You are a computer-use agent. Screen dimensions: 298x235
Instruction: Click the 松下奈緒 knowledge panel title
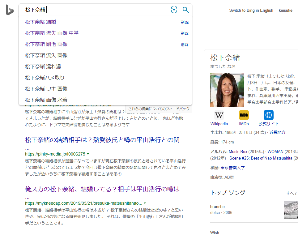[225, 58]
